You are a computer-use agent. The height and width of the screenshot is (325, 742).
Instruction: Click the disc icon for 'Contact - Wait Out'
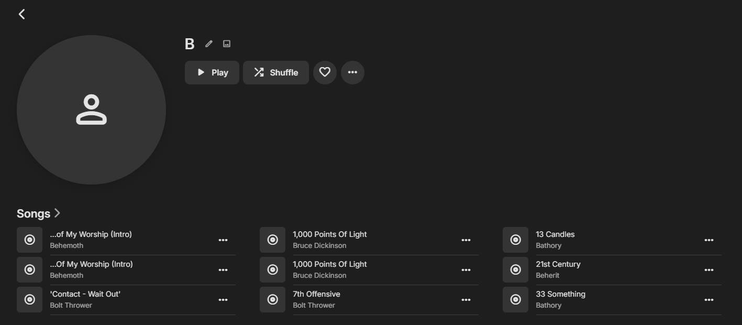30,299
